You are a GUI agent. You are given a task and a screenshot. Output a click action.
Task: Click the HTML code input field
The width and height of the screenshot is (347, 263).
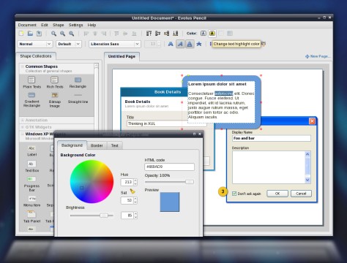point(170,167)
